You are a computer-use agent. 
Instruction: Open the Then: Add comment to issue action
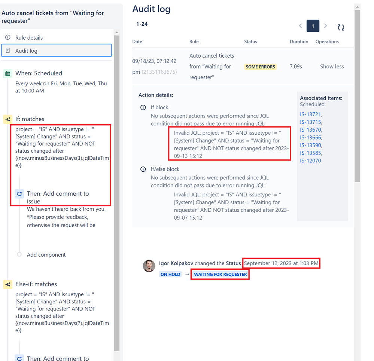point(58,197)
